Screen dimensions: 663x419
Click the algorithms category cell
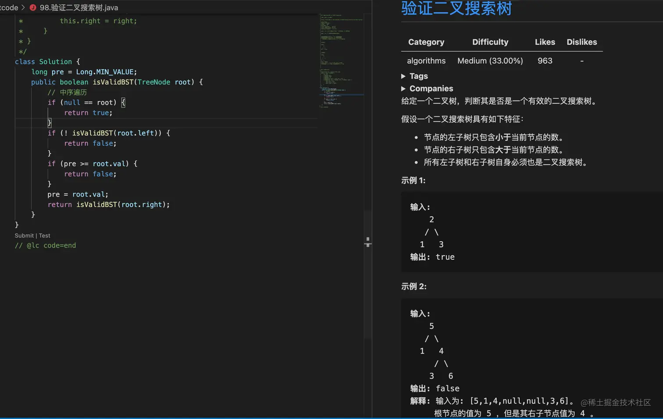click(x=426, y=61)
